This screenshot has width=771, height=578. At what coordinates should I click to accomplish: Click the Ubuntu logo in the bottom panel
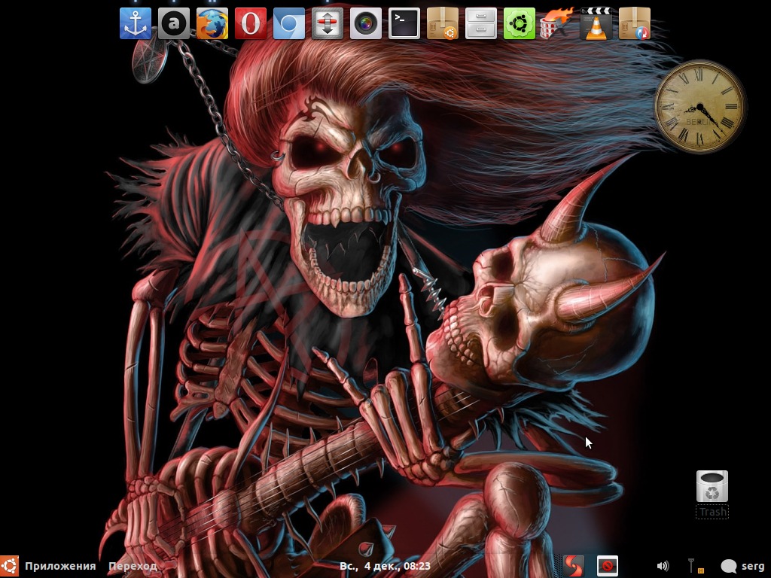9,566
